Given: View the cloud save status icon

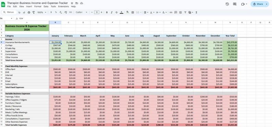Looking at the screenshot, I should coord(82,3).
